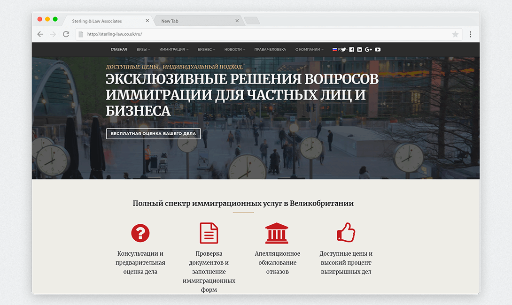Click the red courthouse appeals icon
This screenshot has height=305, width=512.
click(x=277, y=233)
